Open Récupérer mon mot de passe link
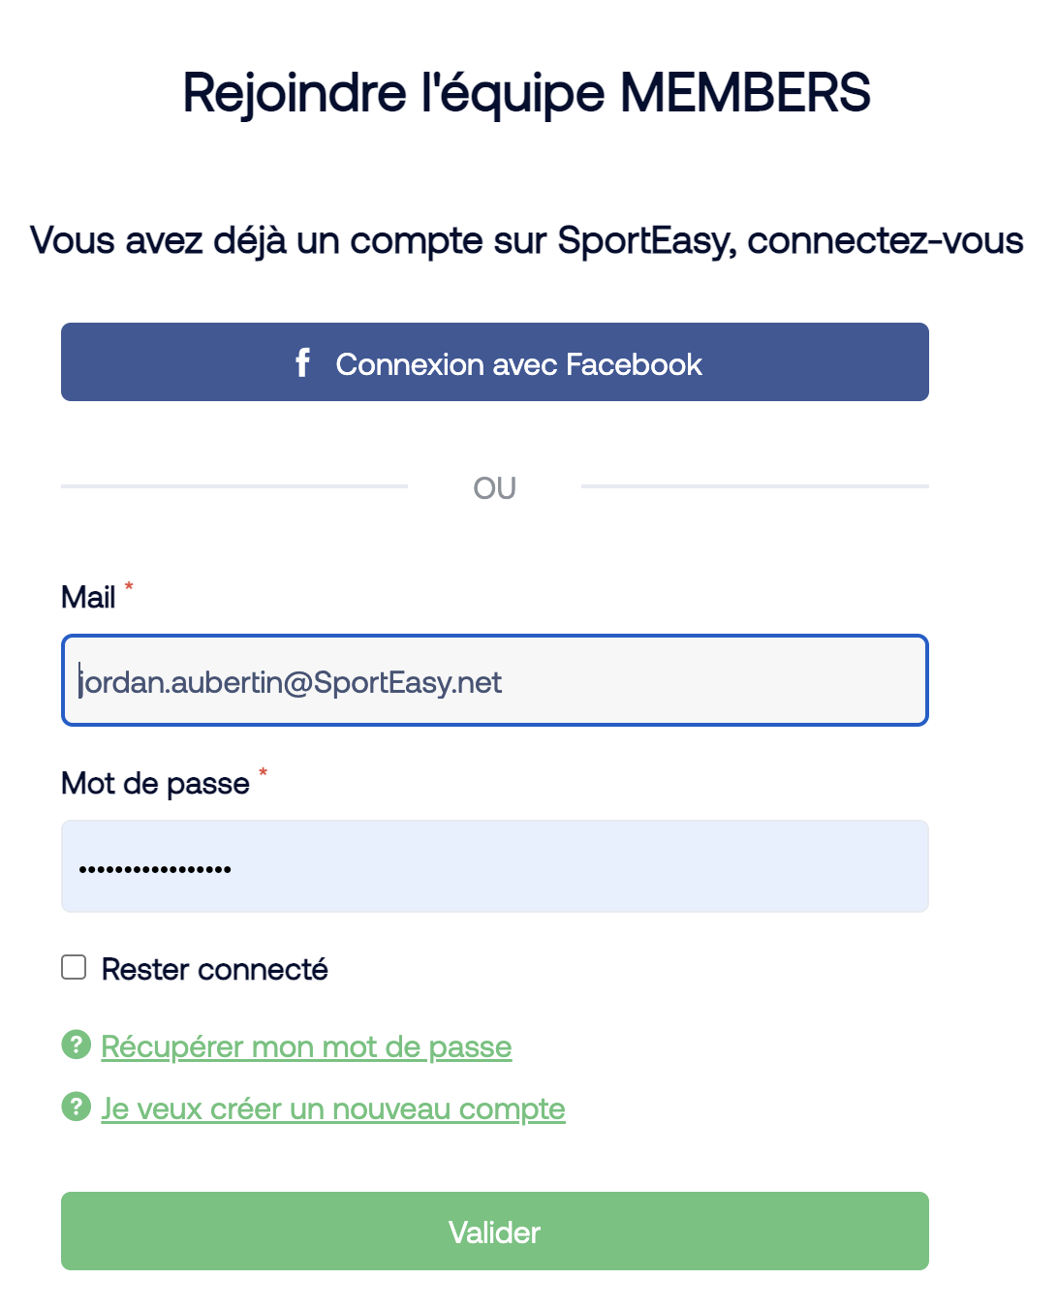Screen dimensions: 1058x1310 306,1046
